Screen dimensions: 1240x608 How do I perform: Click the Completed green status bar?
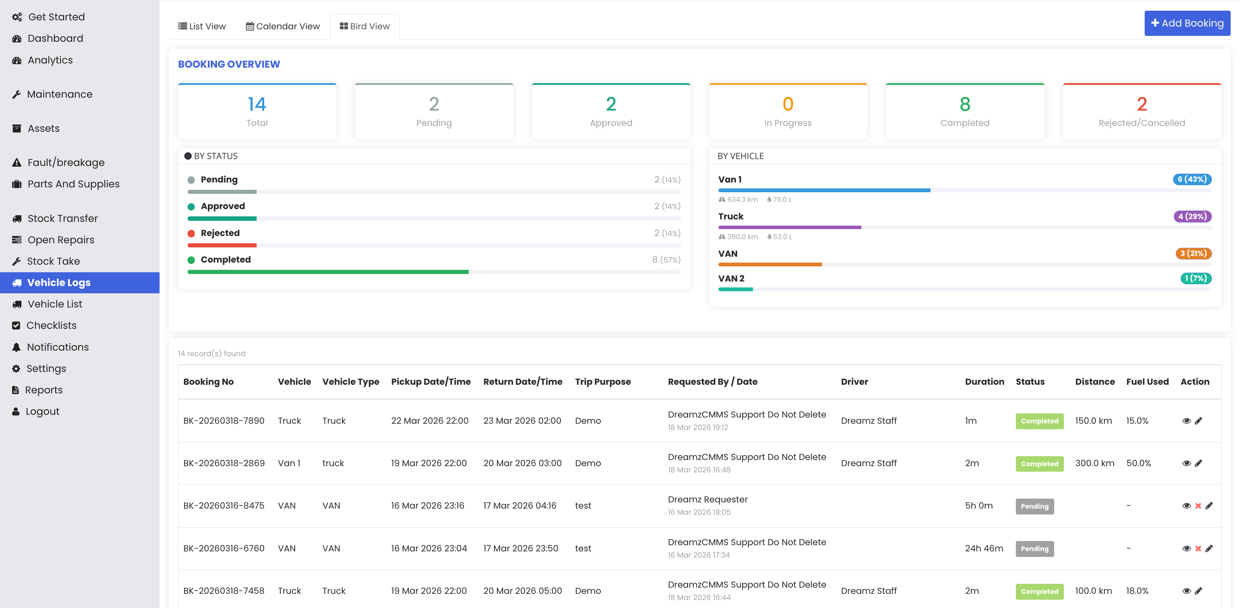(328, 272)
